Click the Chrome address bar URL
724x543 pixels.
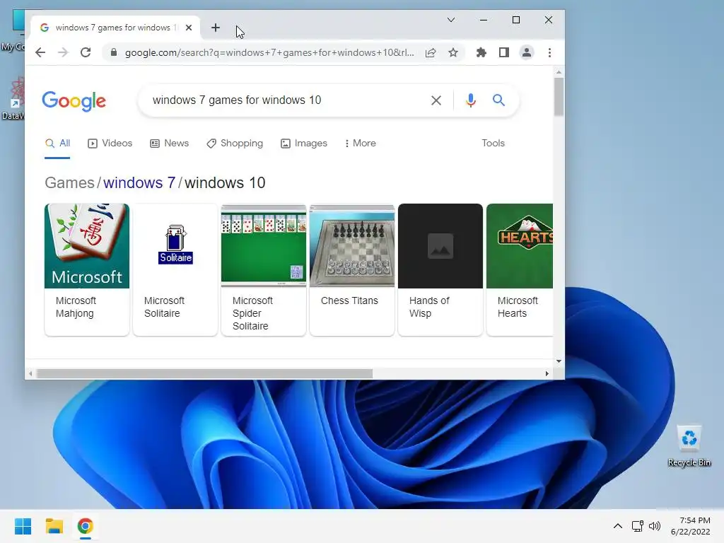[x=269, y=52]
